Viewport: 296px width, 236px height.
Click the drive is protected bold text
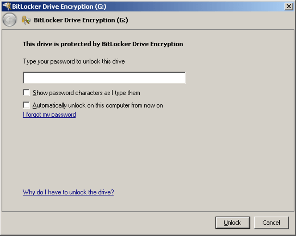[102, 44]
